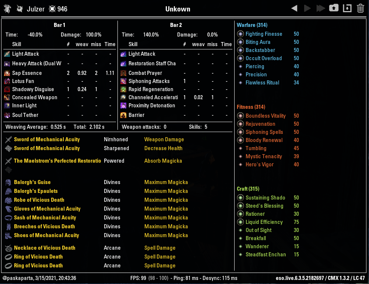This screenshot has width=369, height=284.
Task: Click the Rapid Regeneration skill icon
Action: [123, 89]
